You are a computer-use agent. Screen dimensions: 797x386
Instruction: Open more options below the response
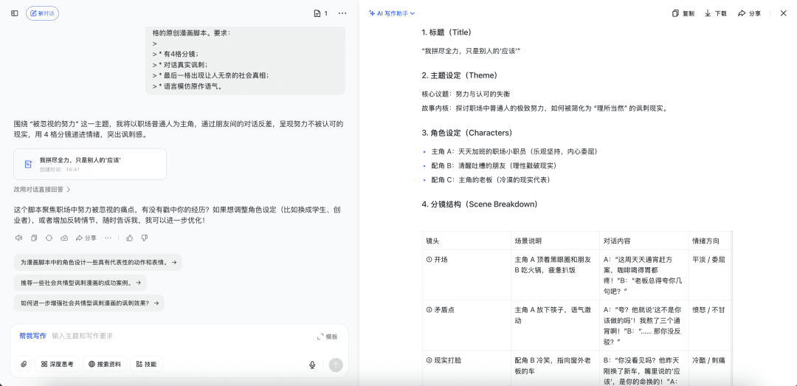point(108,238)
